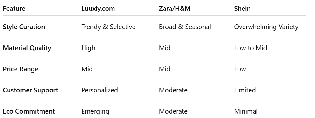This screenshot has height=118, width=315.
Task: Click the Price Range row label
Action: 21,69
